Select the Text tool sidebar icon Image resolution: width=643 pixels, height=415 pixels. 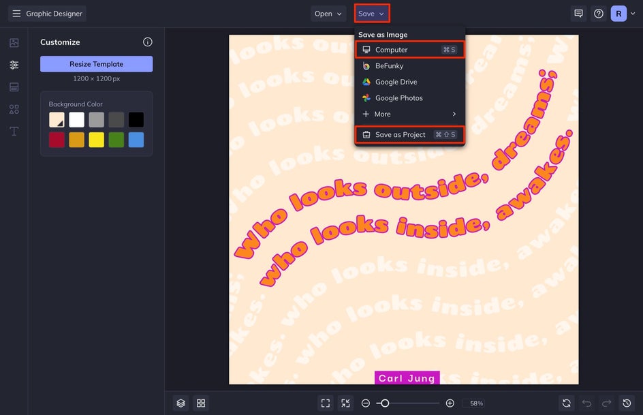[14, 132]
